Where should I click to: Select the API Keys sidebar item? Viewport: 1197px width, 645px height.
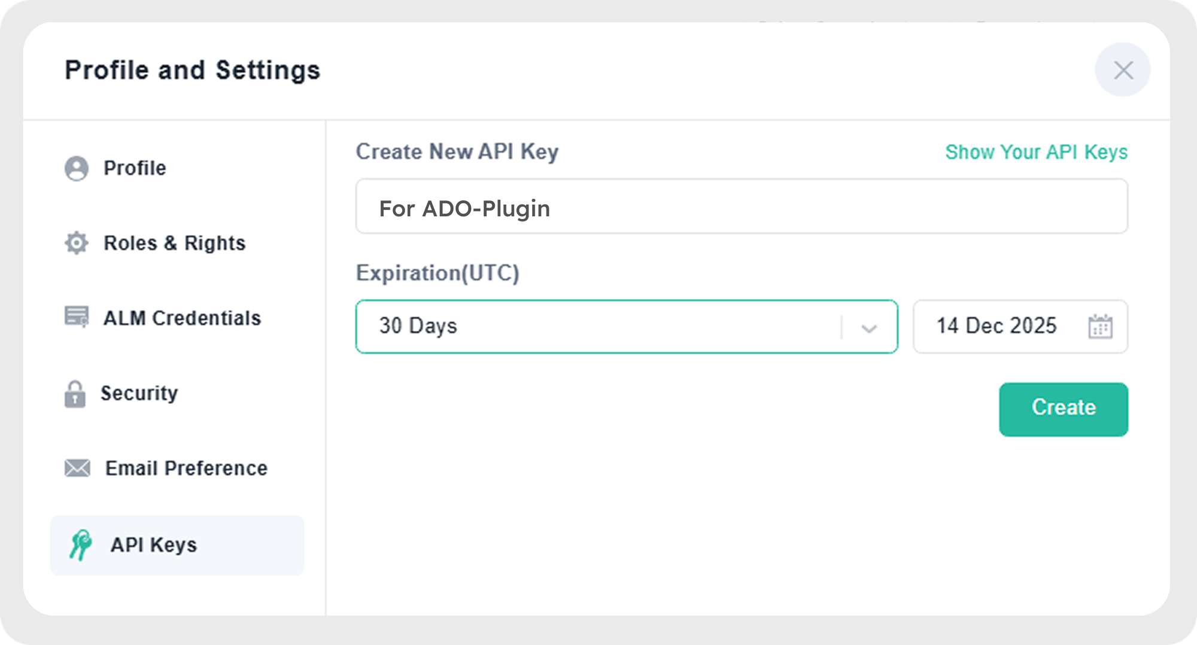click(154, 545)
